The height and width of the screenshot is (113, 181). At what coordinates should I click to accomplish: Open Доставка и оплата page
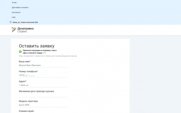(x=20, y=7)
